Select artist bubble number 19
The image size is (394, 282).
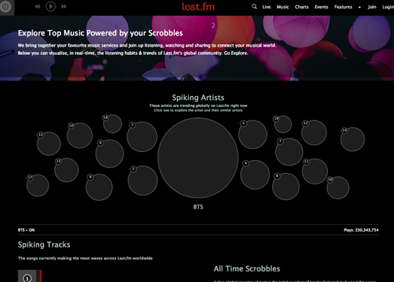283,124
